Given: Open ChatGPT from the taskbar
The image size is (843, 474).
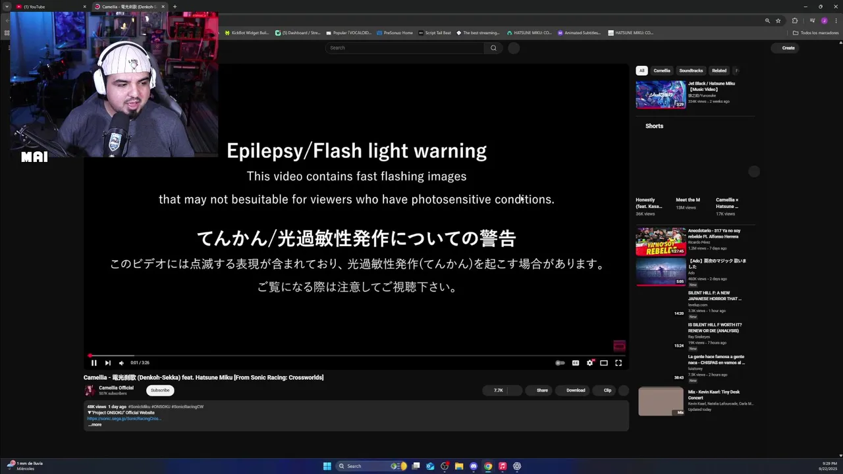Looking at the screenshot, I should pos(517,466).
